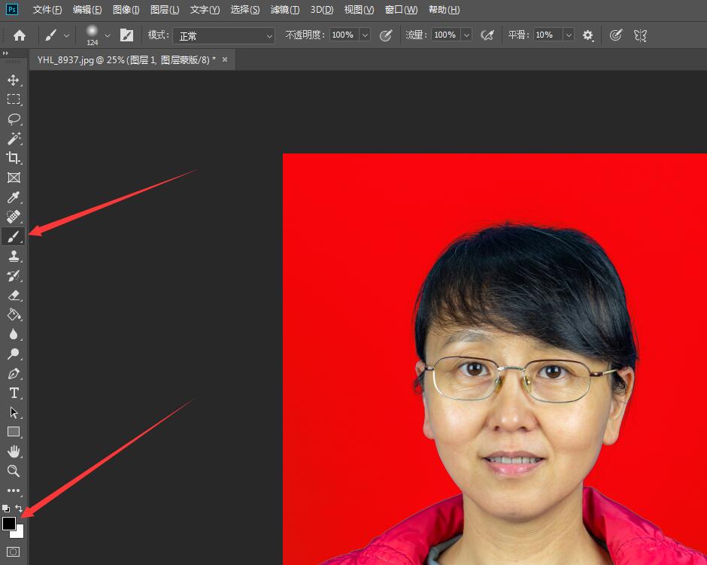Open the blend mode dropdown showing 正常
Screen dimensions: 707x565
pyautogui.click(x=223, y=35)
